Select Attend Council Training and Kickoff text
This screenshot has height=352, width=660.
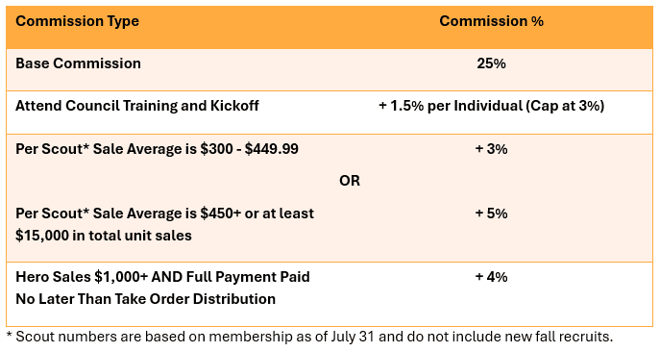pos(137,106)
